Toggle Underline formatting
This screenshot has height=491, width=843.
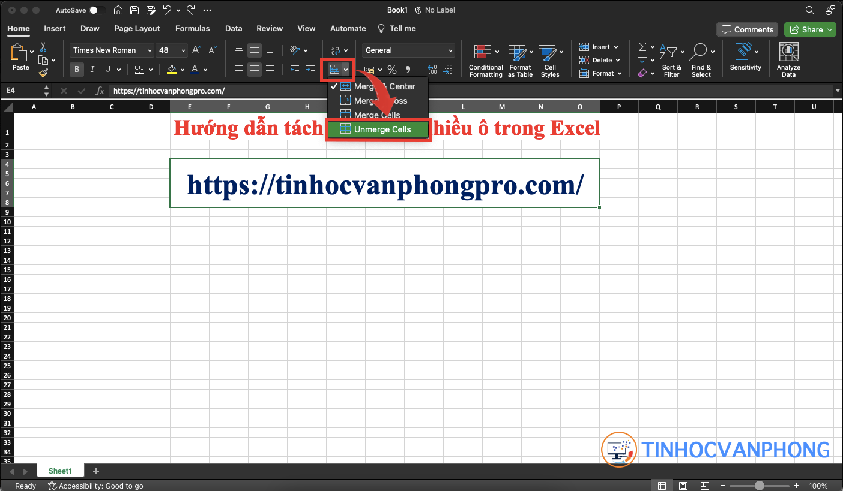pos(107,70)
